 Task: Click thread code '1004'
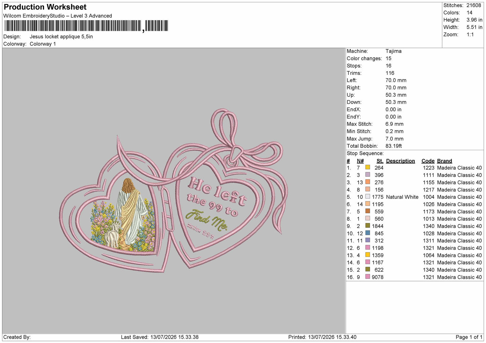click(428, 197)
